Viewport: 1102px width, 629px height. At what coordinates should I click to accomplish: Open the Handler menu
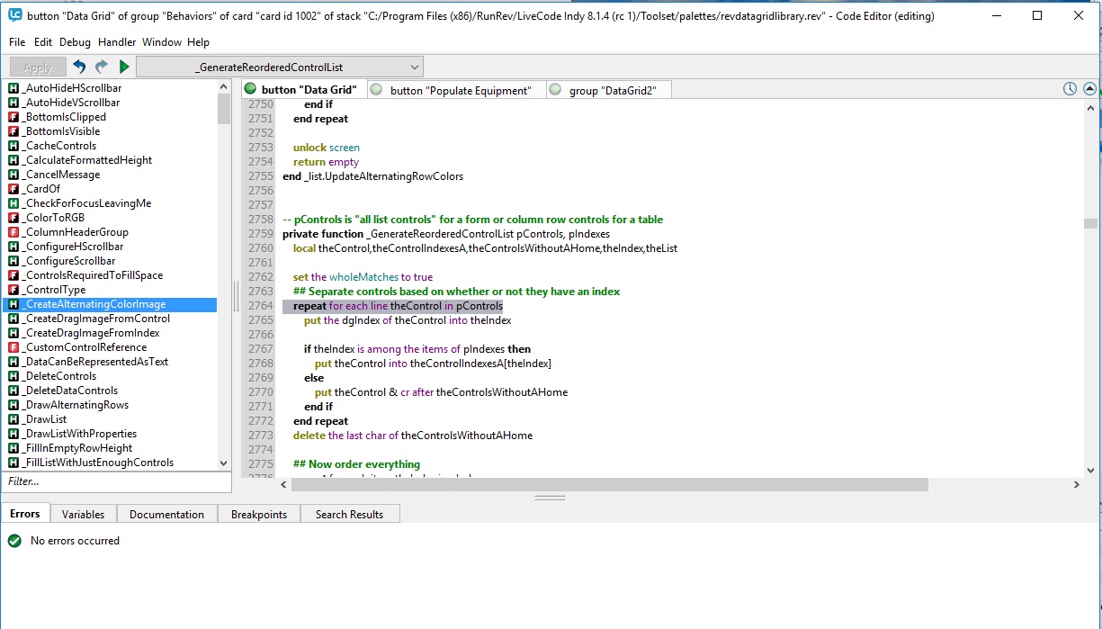click(117, 42)
